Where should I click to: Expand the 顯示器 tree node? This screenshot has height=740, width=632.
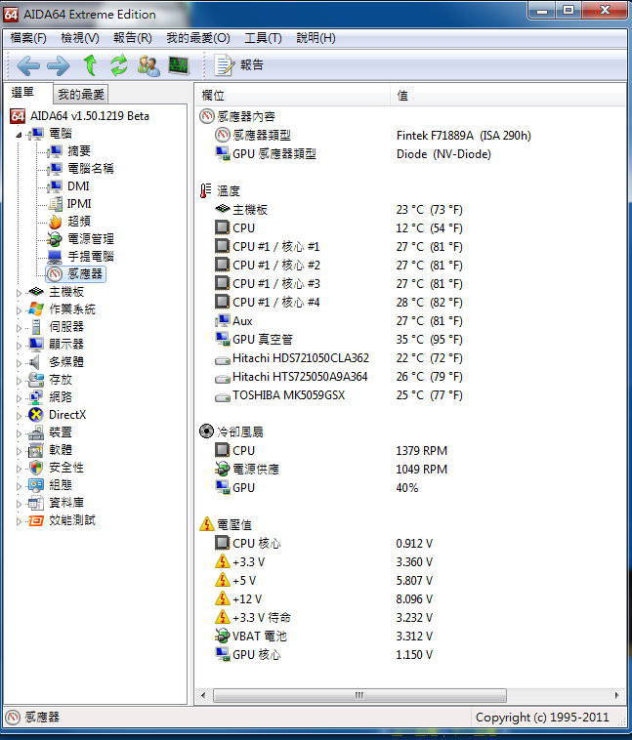coord(19,346)
